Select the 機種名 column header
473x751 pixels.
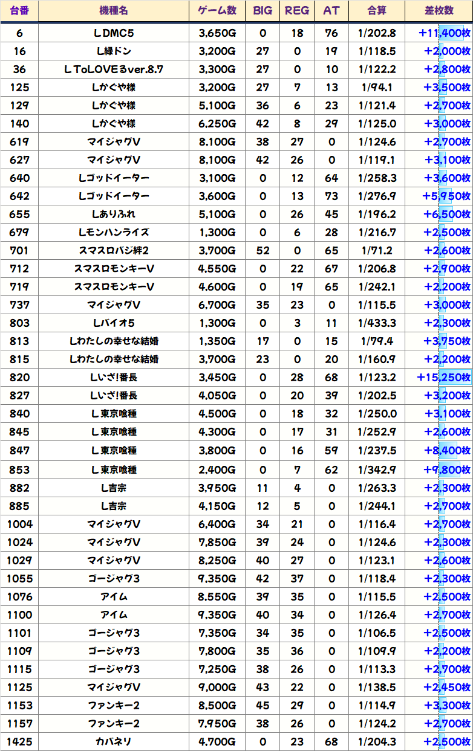pos(114,11)
